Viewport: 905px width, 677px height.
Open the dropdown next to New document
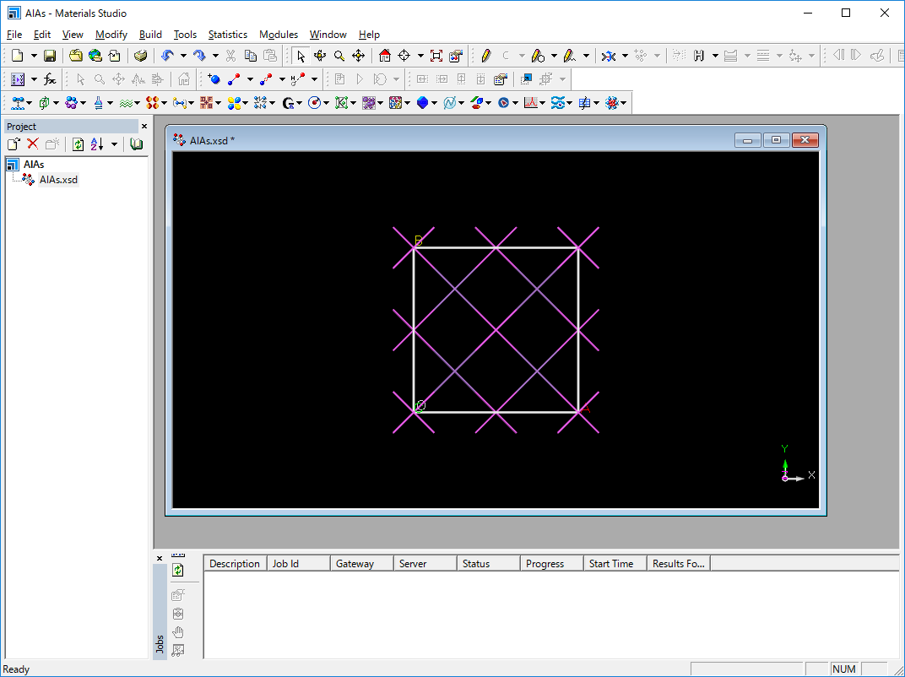pyautogui.click(x=34, y=56)
